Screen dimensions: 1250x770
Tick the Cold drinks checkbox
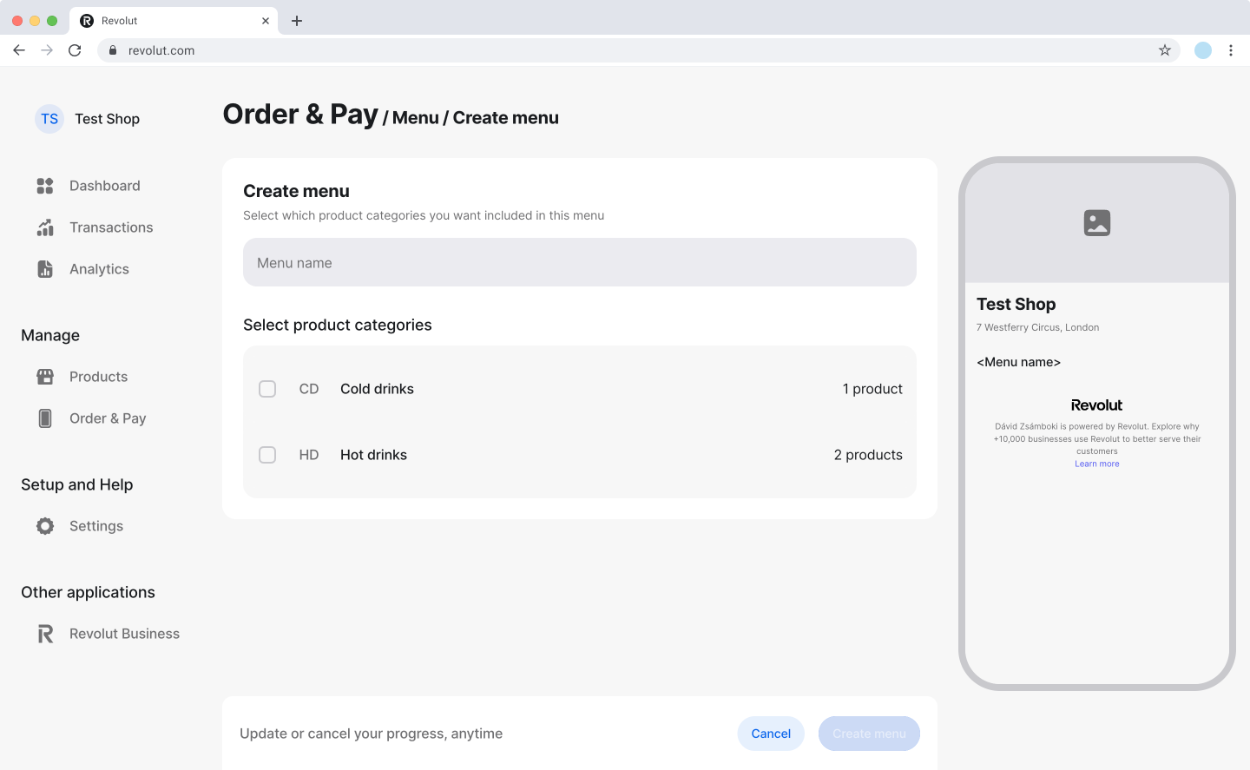pos(267,389)
